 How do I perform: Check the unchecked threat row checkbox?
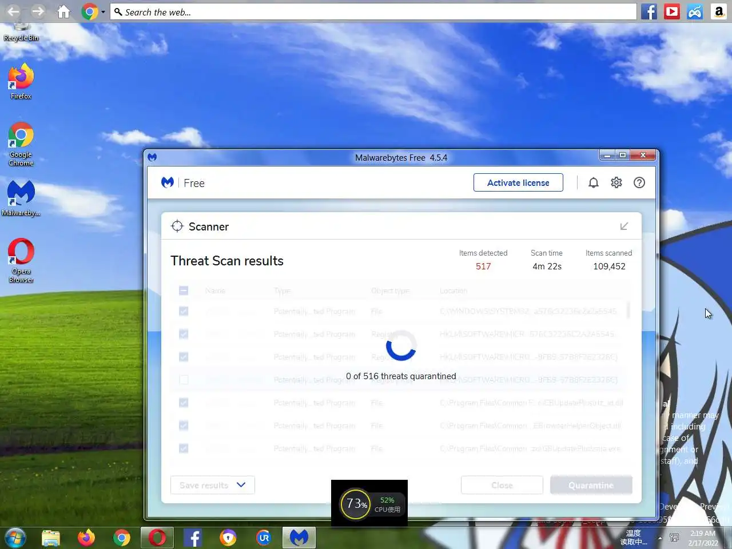pos(184,380)
